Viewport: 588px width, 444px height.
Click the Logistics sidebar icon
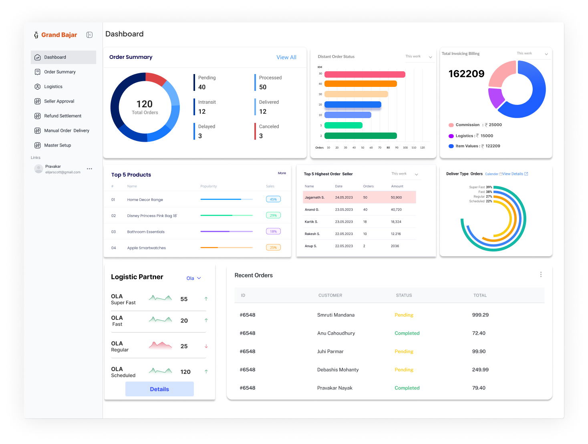click(38, 86)
